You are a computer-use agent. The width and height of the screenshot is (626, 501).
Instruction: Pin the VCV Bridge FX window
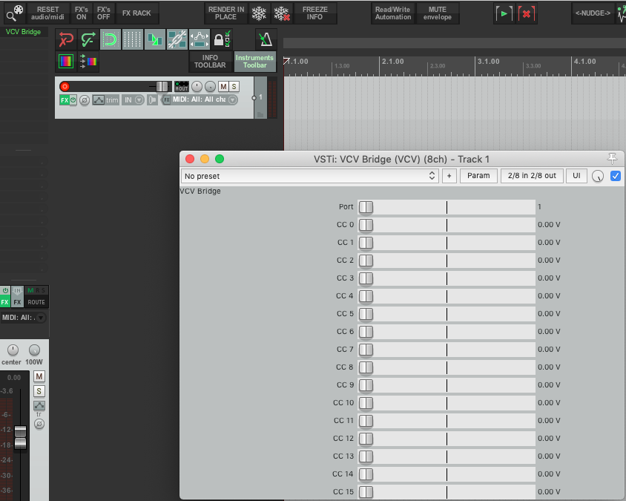click(x=612, y=159)
